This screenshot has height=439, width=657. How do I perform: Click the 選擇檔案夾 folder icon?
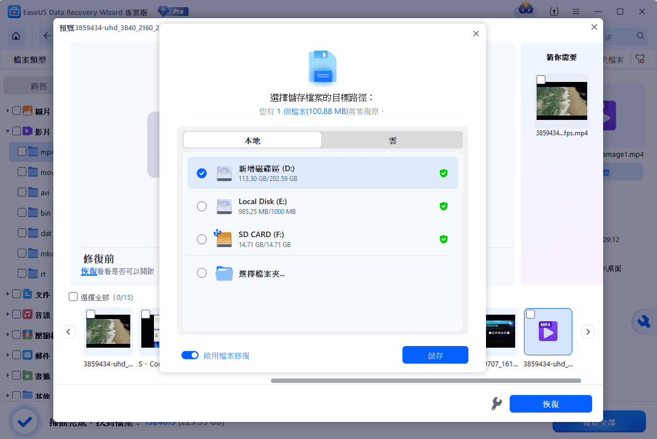224,273
